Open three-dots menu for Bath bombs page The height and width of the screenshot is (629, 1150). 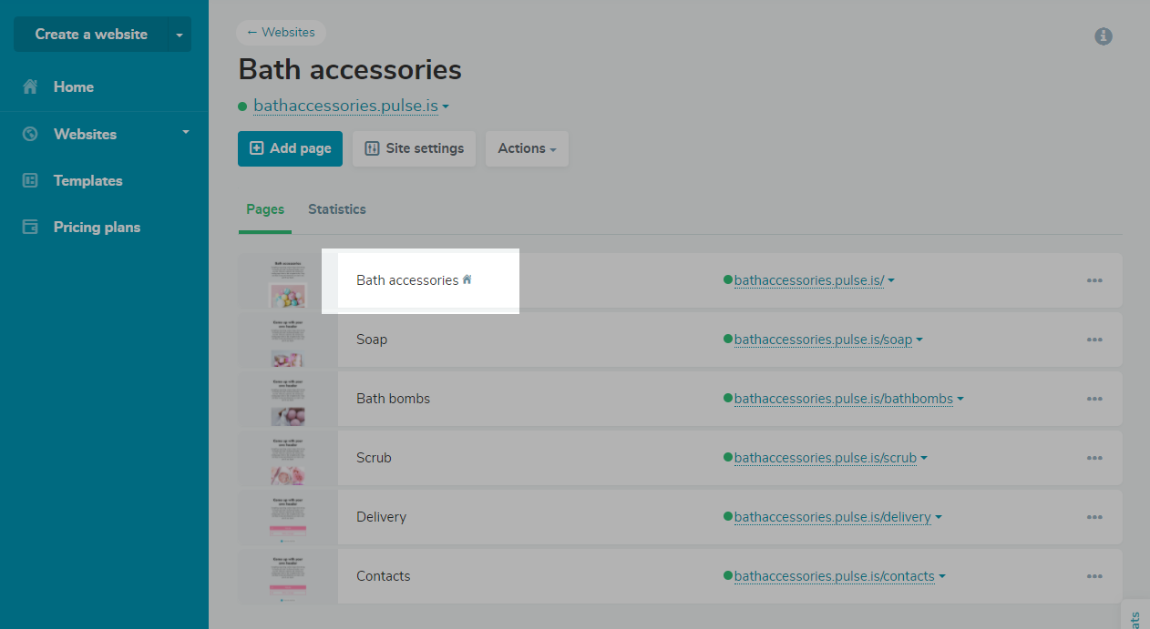tap(1094, 399)
